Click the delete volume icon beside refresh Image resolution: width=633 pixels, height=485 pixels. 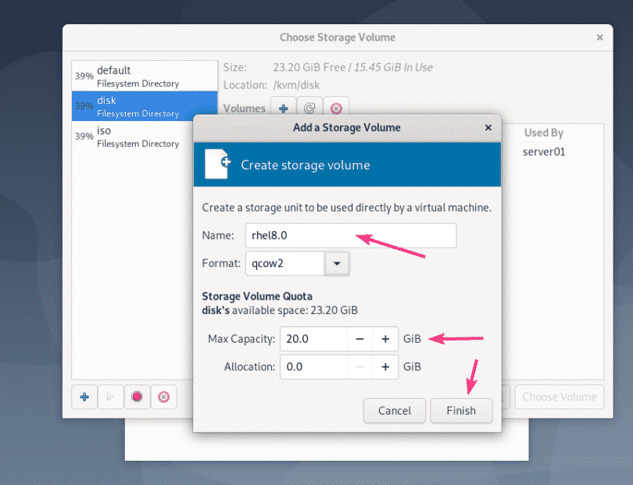pos(335,108)
